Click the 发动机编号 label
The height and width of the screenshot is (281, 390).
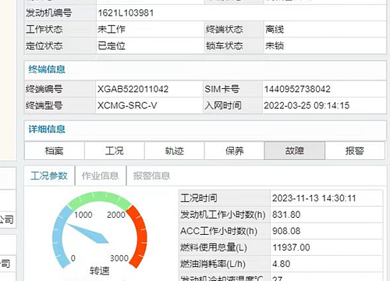[x=48, y=13]
